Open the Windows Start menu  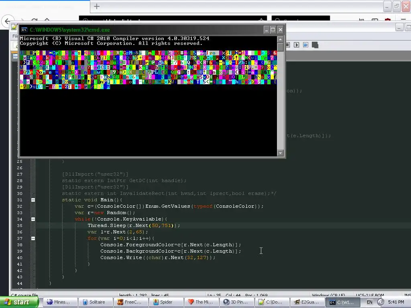19,302
